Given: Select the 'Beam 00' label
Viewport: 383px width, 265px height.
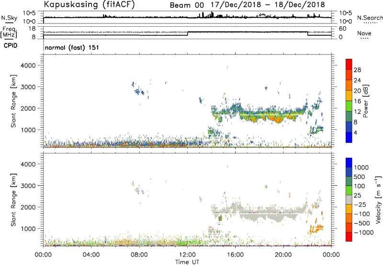Looking at the screenshot, I should (187, 5).
